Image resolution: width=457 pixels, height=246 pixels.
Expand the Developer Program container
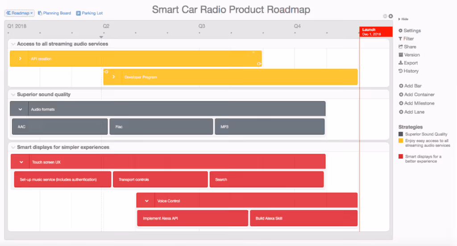tap(114, 77)
